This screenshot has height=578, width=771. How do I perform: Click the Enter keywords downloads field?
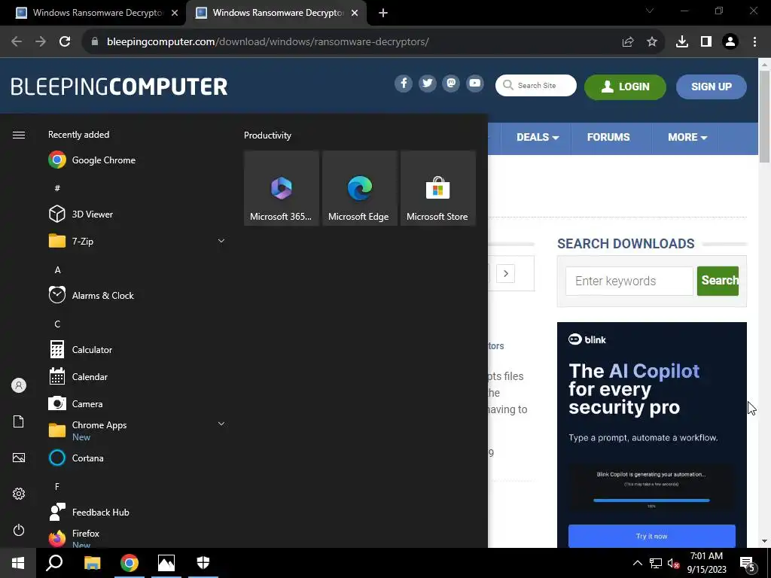tap(629, 281)
